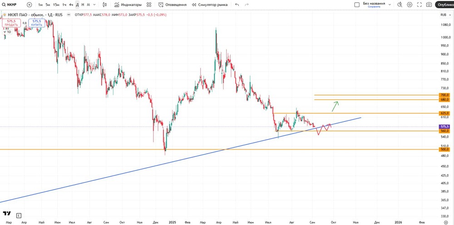Click the 625,0 price label
The width and height of the screenshot is (454, 225).
pyautogui.click(x=444, y=113)
